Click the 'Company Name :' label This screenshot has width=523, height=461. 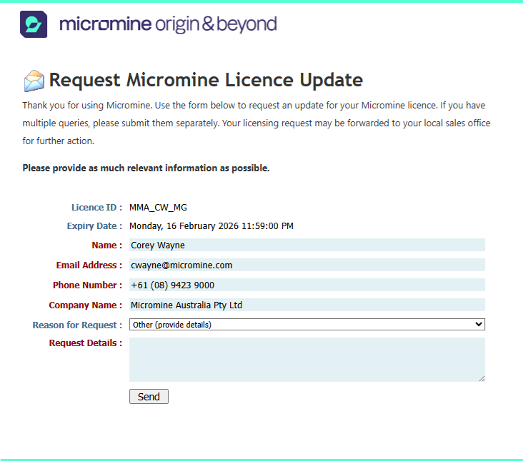(86, 305)
